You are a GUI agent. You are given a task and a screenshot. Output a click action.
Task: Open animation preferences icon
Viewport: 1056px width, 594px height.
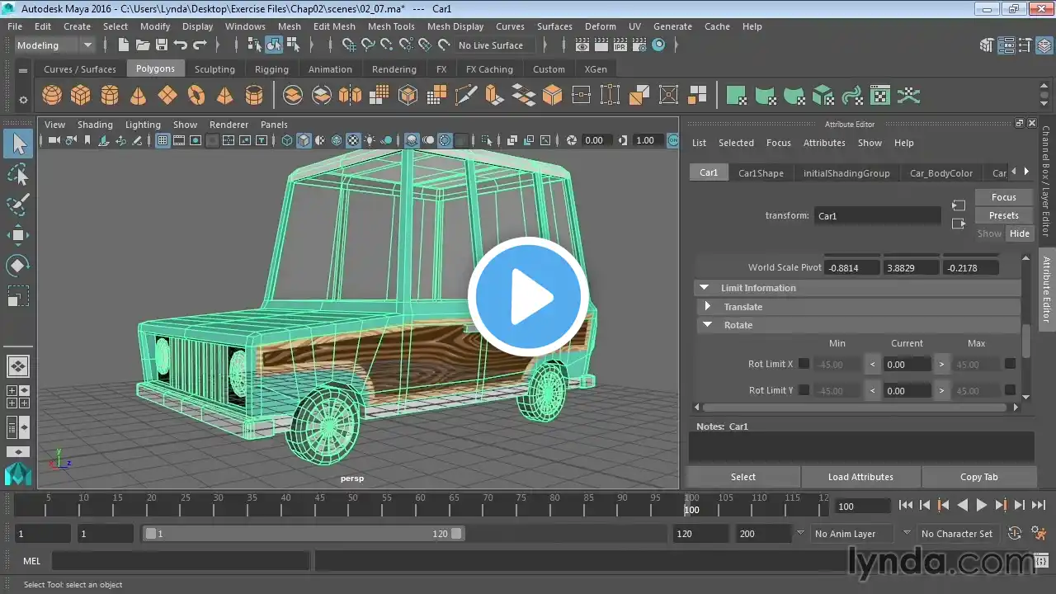1039,534
